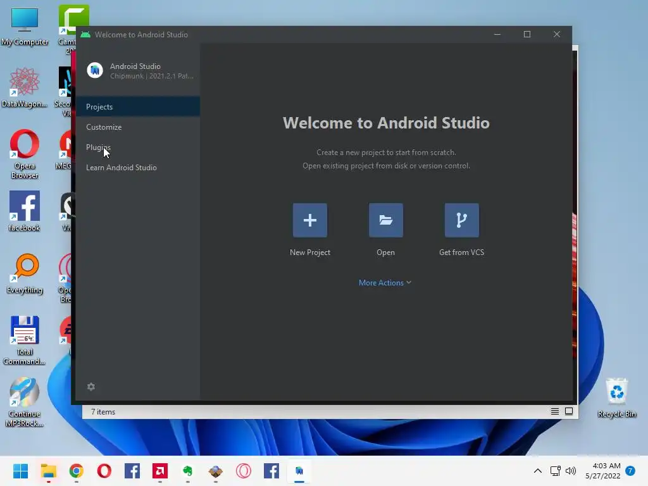Create a New Project with the plus icon
Screen dimensions: 648x486
pos(309,220)
